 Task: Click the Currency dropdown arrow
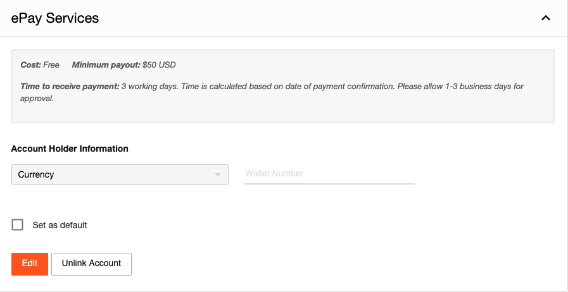[x=218, y=174]
